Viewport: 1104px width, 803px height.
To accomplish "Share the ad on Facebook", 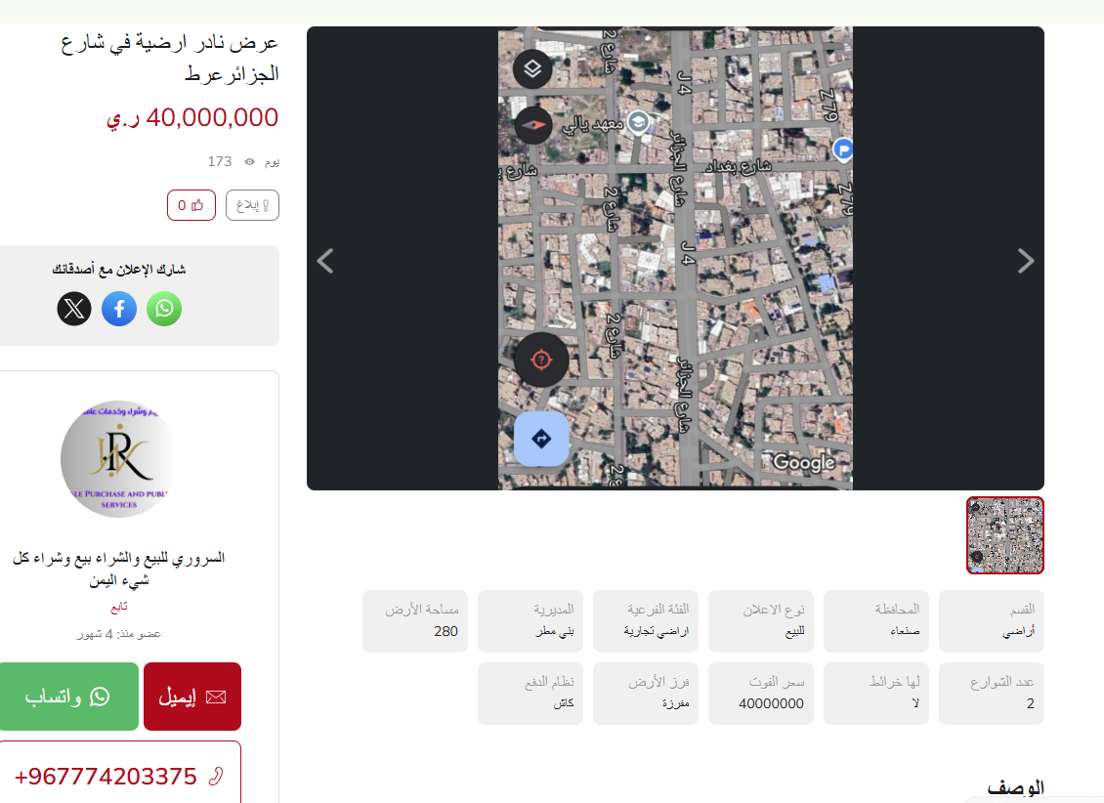I will coord(119,309).
